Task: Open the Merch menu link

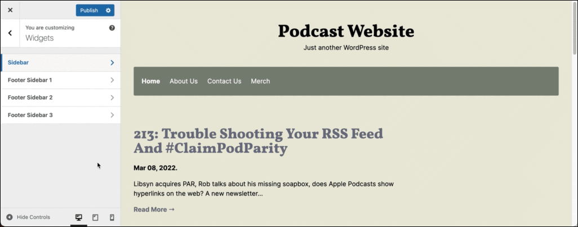Action: (x=261, y=81)
